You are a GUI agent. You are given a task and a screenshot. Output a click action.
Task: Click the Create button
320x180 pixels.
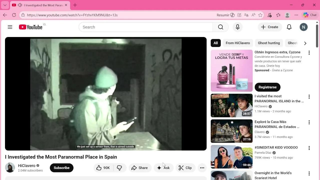(x=270, y=27)
